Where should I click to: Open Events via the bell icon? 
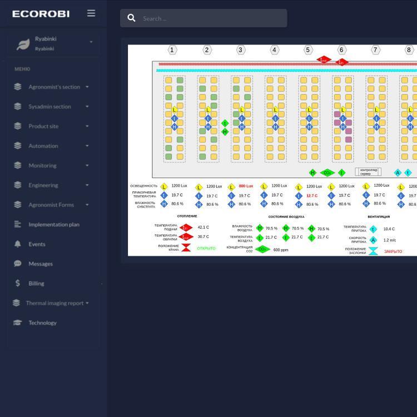pyautogui.click(x=18, y=244)
